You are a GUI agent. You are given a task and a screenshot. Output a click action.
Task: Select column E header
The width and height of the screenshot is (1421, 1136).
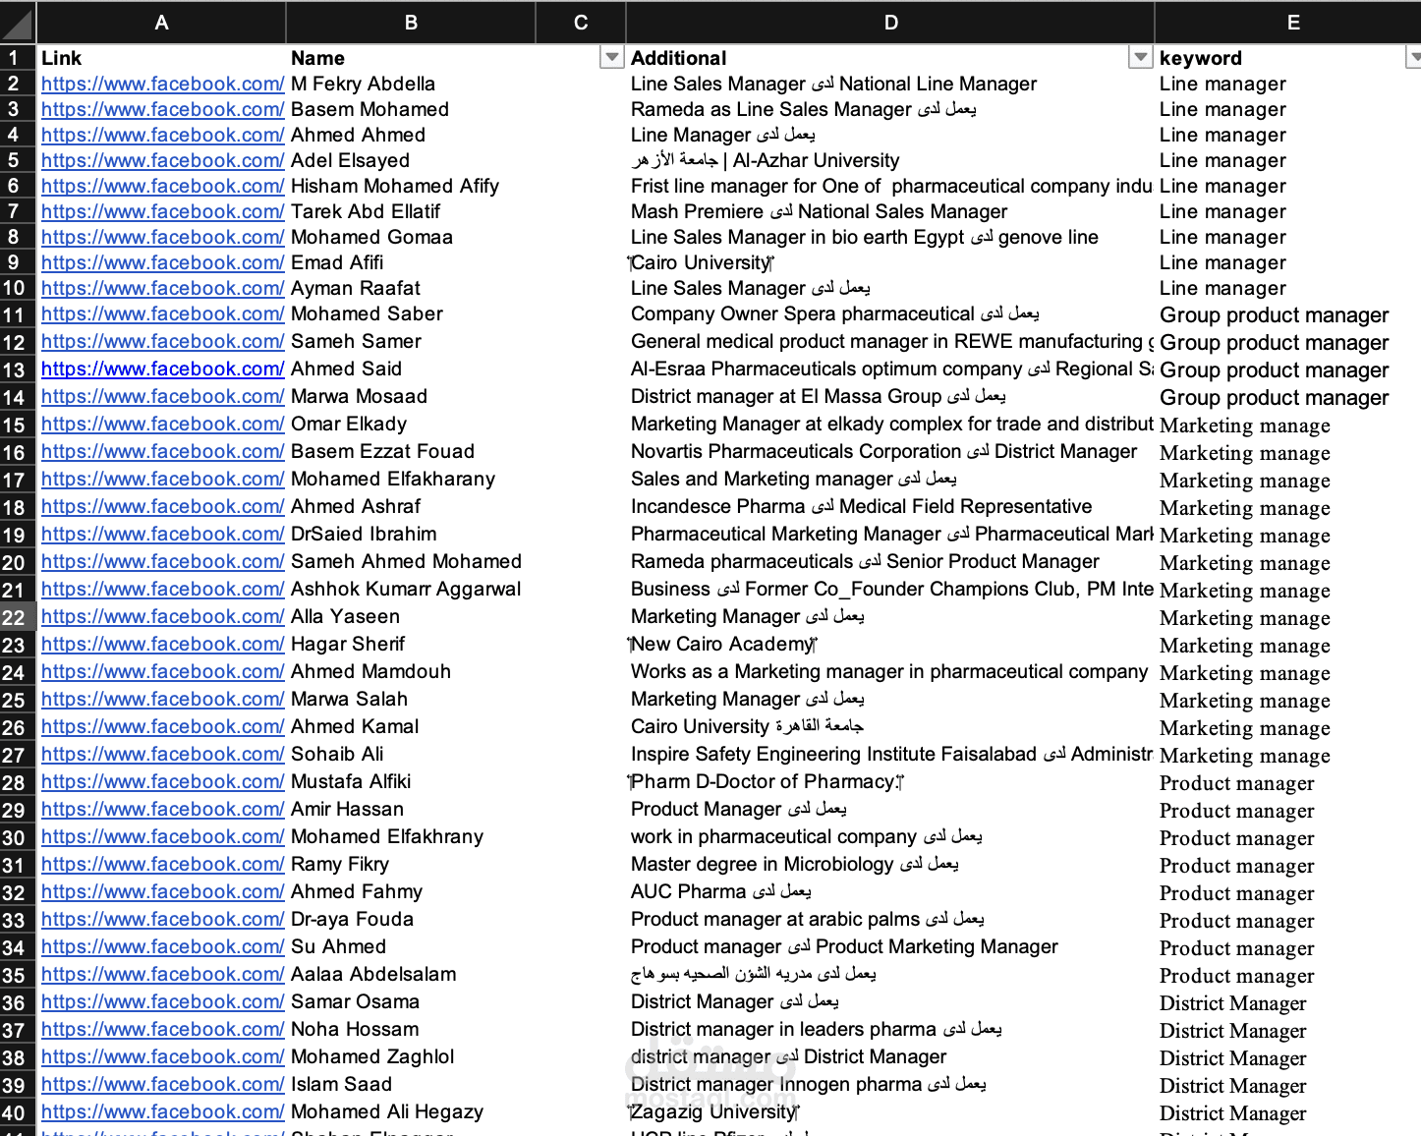pyautogui.click(x=1292, y=23)
